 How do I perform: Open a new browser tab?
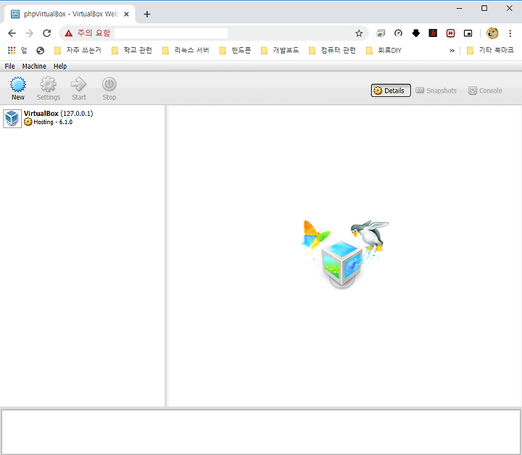pyautogui.click(x=146, y=14)
